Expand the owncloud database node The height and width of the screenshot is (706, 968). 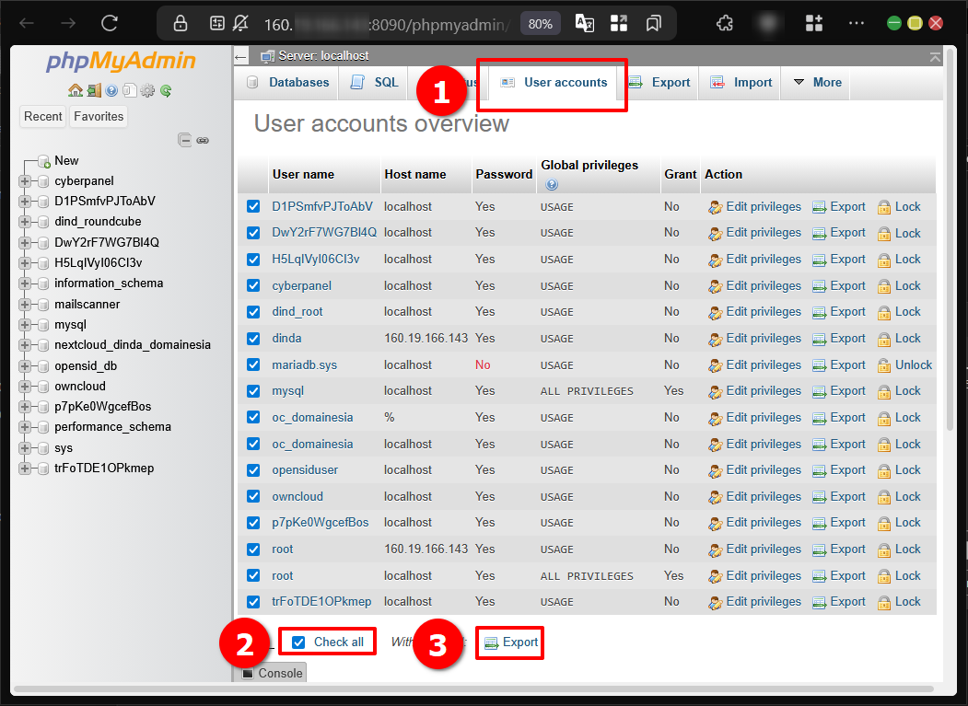[x=25, y=387]
